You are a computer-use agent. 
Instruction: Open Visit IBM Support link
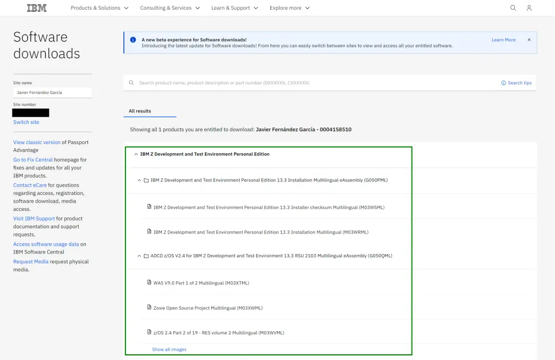pyautogui.click(x=34, y=219)
